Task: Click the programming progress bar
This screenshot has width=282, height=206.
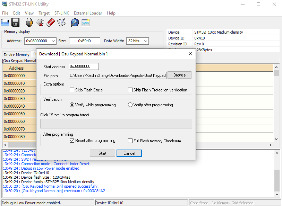Action: 116,124
